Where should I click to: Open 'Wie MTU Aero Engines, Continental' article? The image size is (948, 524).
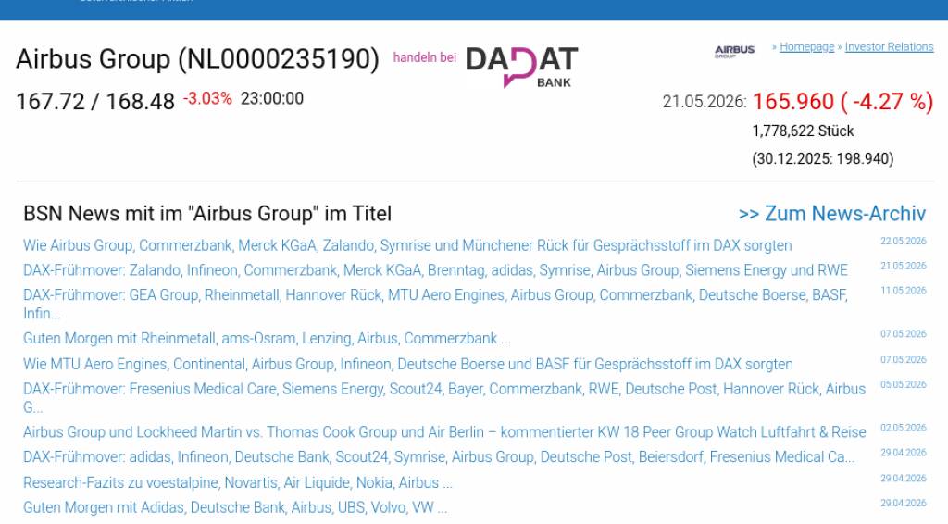pos(408,365)
